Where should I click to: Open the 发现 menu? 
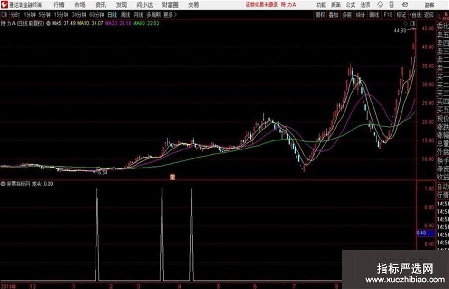(122, 5)
